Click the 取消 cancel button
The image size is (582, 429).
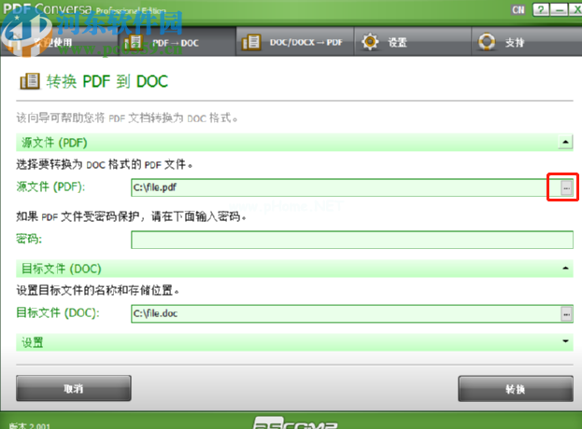74,388
